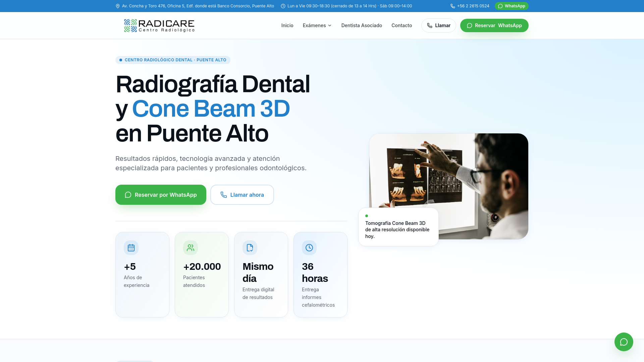Click the document check icon above Mismo día
The height and width of the screenshot is (362, 644).
250,248
